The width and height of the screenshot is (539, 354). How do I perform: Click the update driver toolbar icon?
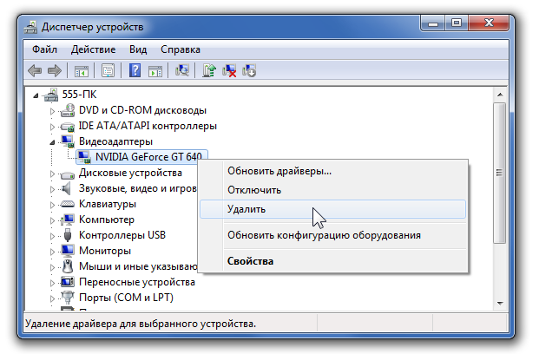pyautogui.click(x=209, y=70)
